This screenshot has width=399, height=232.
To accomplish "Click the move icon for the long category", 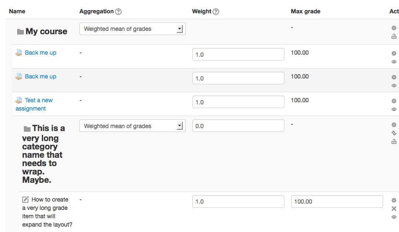I will (394, 133).
